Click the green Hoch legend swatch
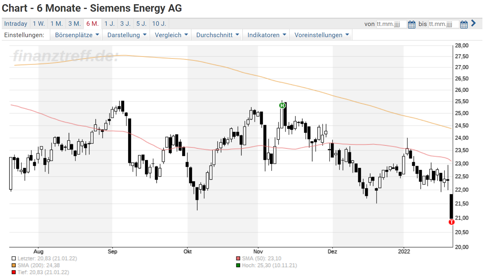The width and height of the screenshot is (486, 280). [238, 265]
